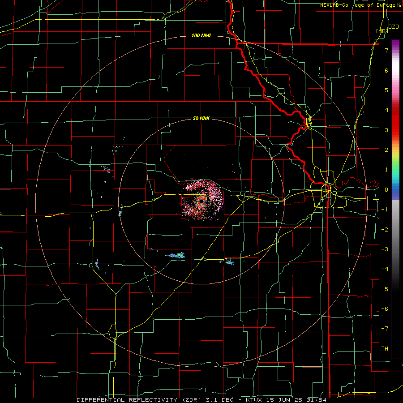Click the elongated cyan echo south of radar
The width and height of the screenshot is (403, 403).
(x=176, y=255)
